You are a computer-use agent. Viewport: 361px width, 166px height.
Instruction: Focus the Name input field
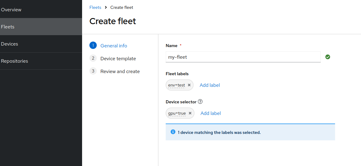[243, 57]
